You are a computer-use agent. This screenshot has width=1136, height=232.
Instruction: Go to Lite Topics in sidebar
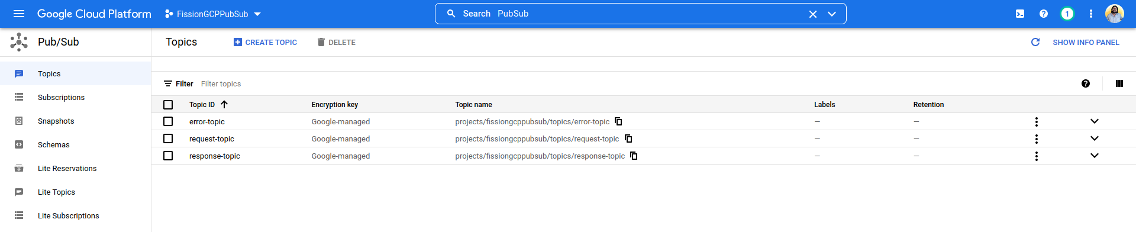click(x=75, y=192)
